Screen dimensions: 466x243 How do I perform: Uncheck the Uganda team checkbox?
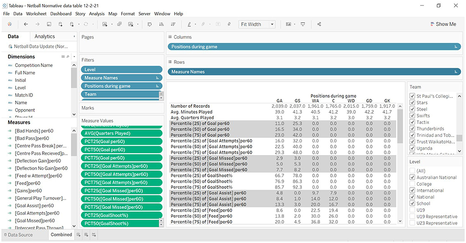coord(412,148)
